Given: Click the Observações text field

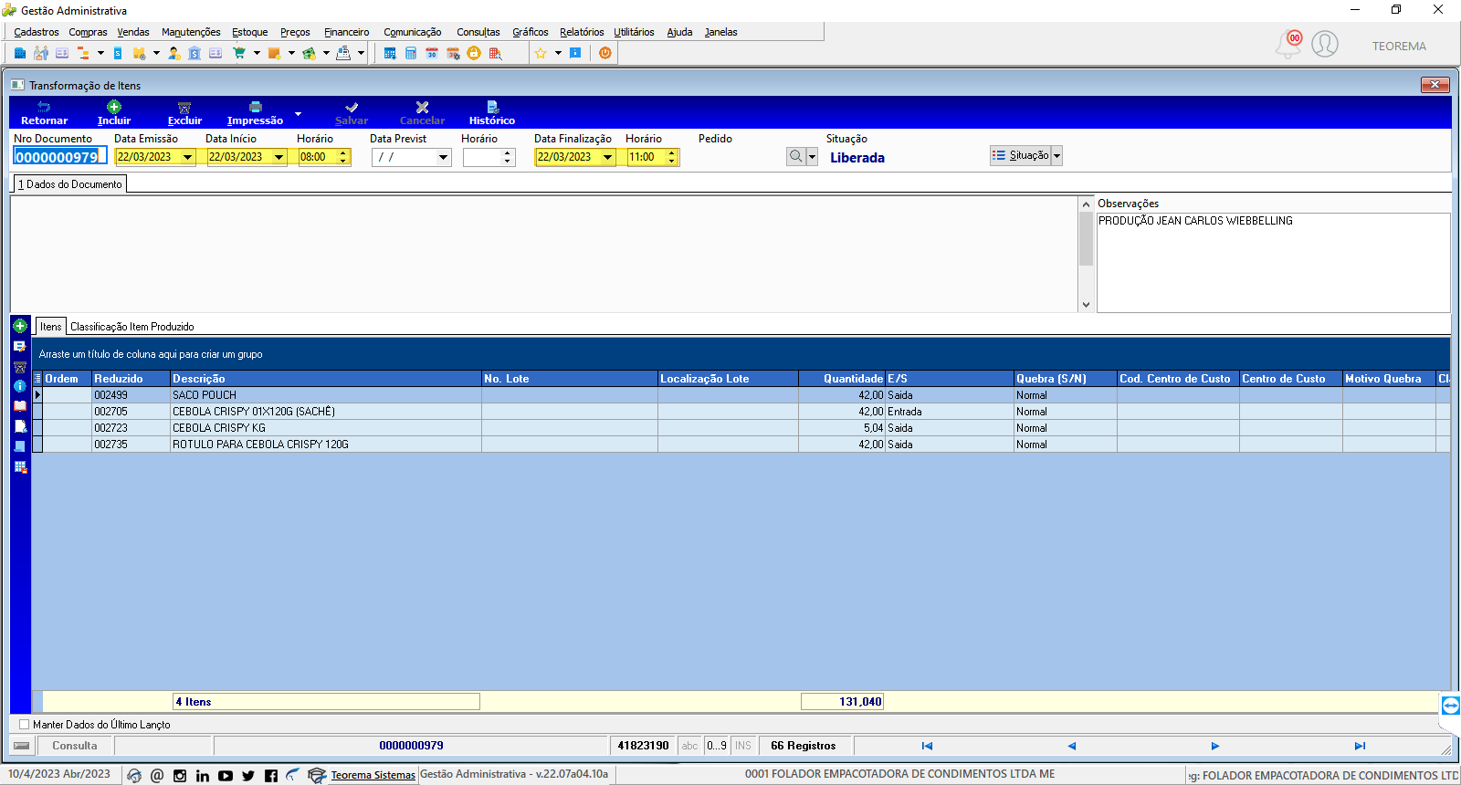Looking at the screenshot, I should tap(1273, 263).
